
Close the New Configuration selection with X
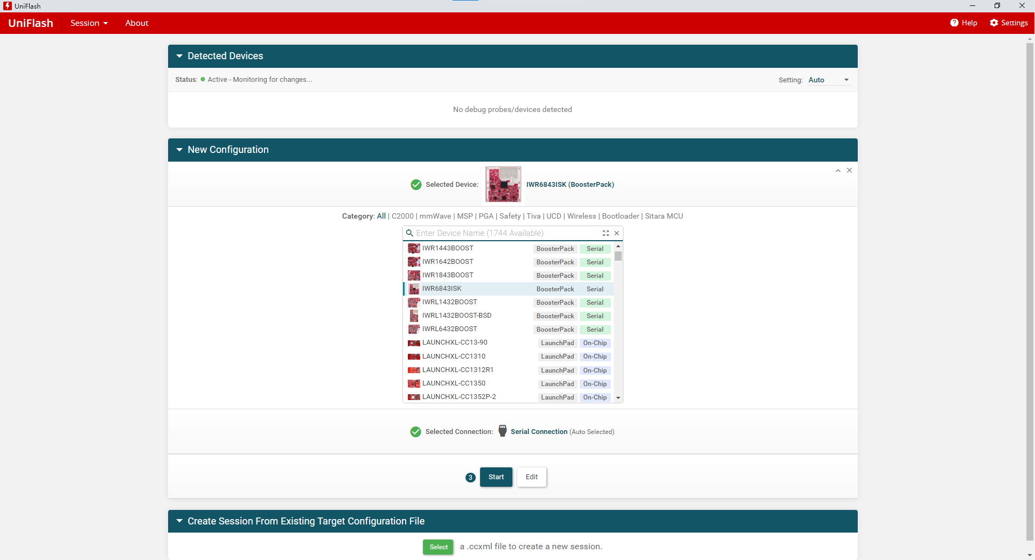coord(850,170)
